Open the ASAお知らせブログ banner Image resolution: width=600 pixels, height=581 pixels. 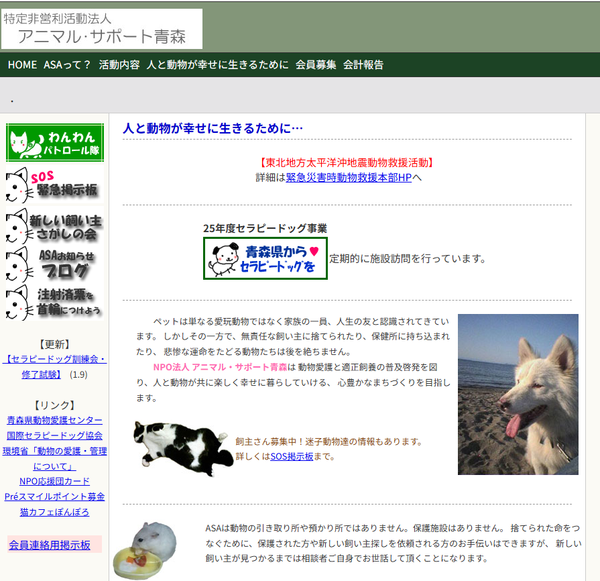pyautogui.click(x=54, y=264)
